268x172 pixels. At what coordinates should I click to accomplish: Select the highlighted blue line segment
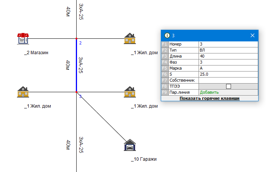pyautogui.click(x=76, y=65)
